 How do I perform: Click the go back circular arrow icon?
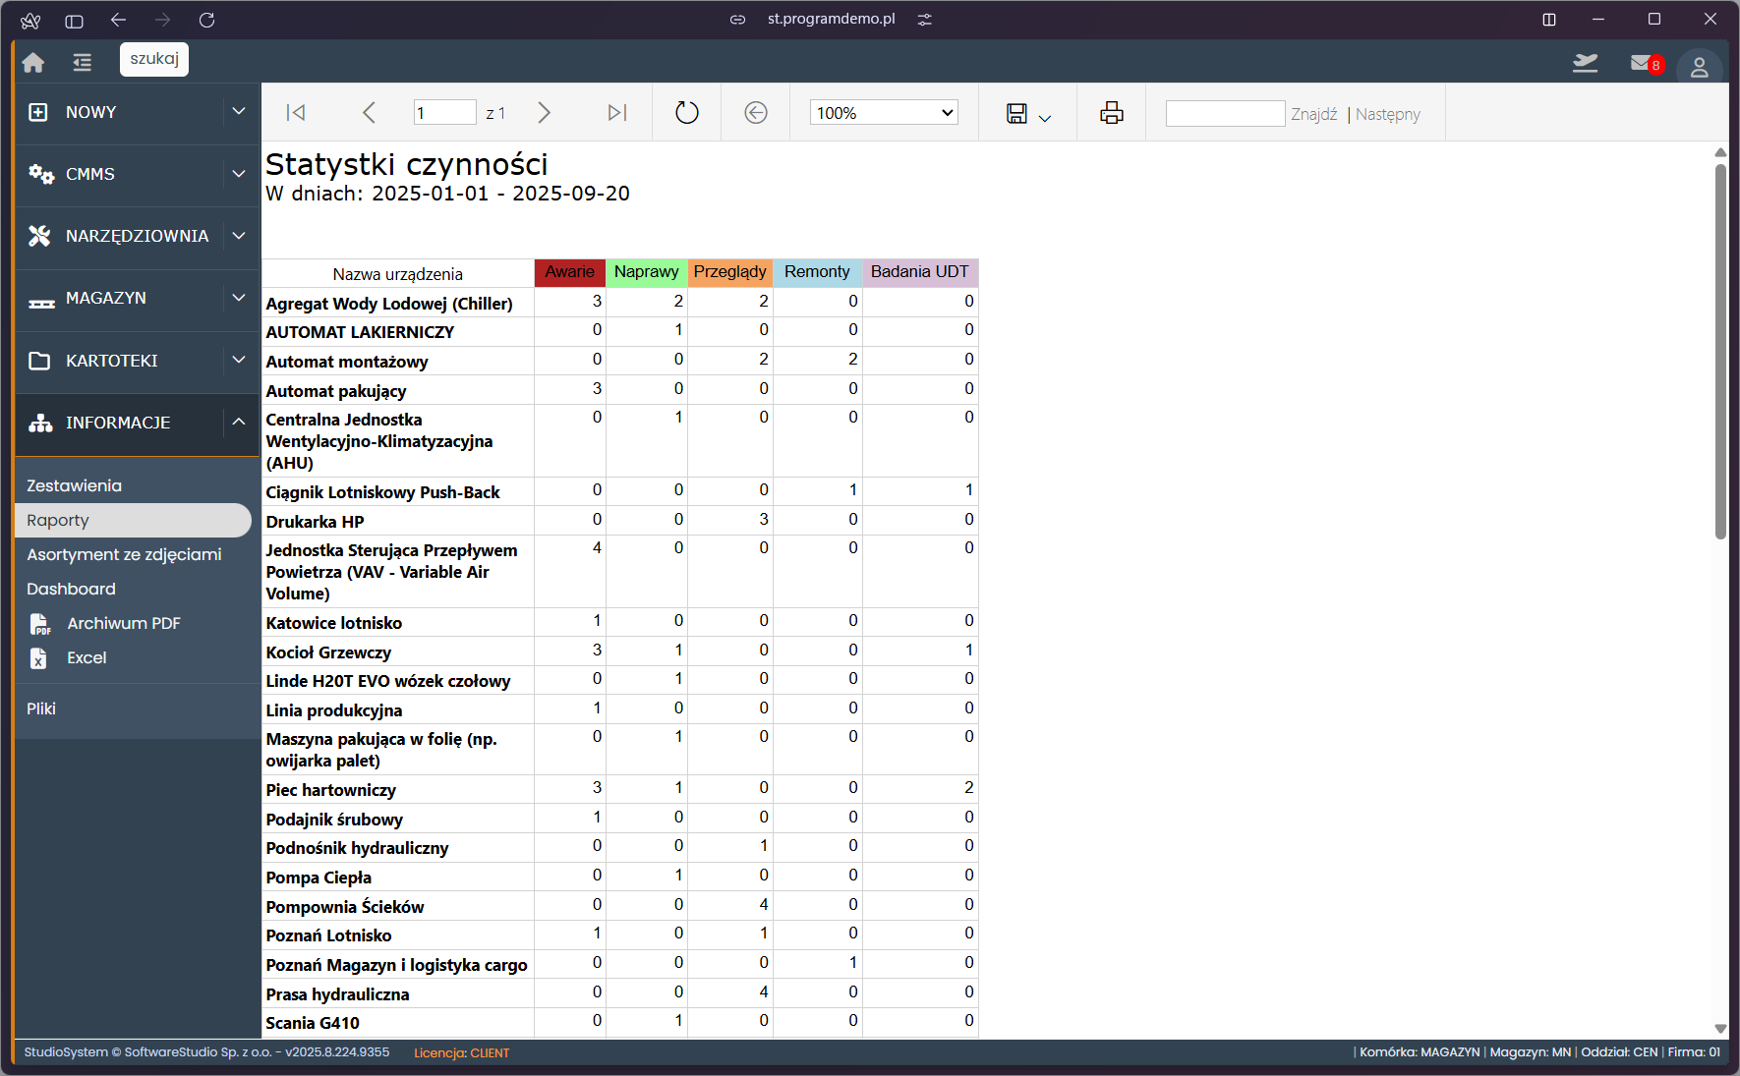[755, 113]
